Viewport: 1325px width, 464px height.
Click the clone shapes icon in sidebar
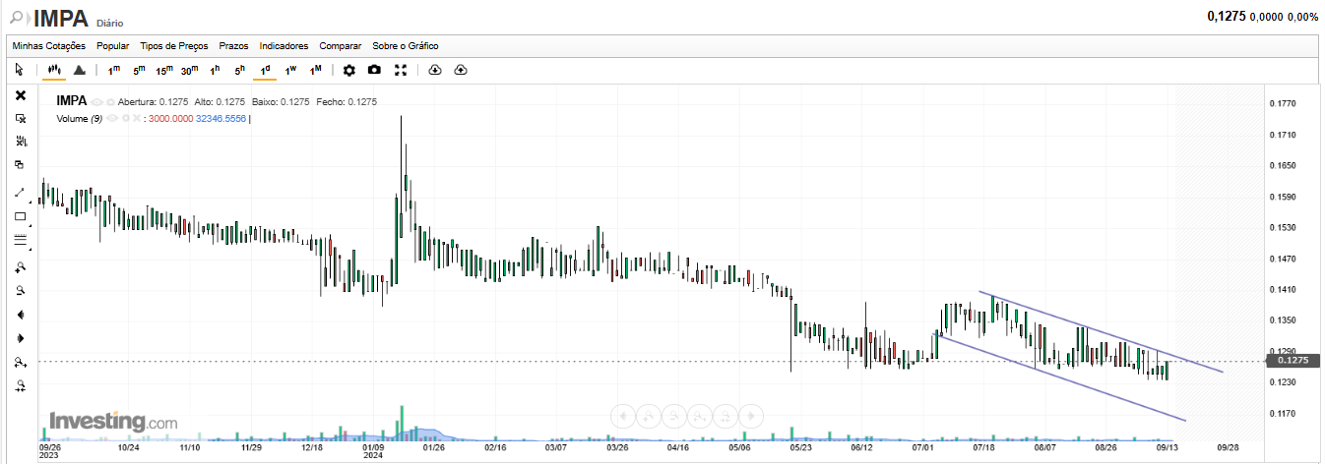coord(20,164)
